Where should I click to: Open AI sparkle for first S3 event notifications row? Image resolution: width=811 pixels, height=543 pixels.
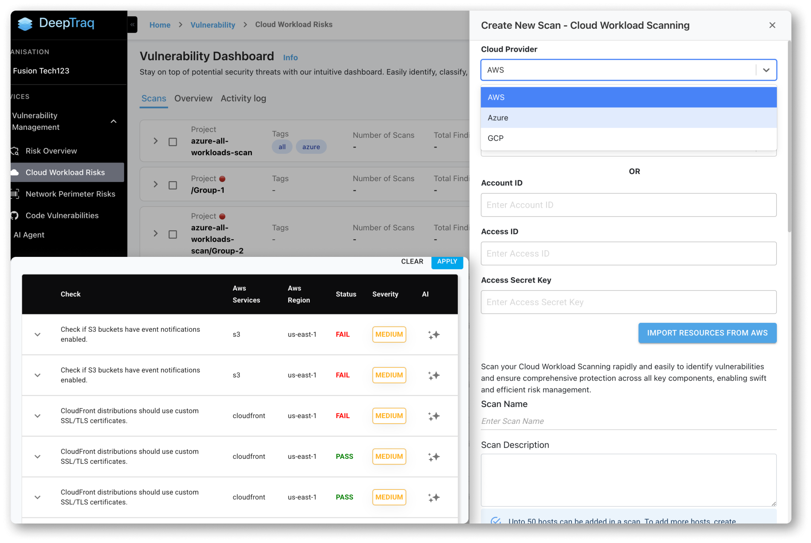(x=434, y=335)
